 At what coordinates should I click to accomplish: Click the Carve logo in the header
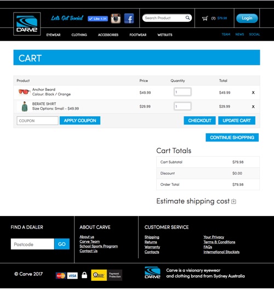tap(27, 24)
